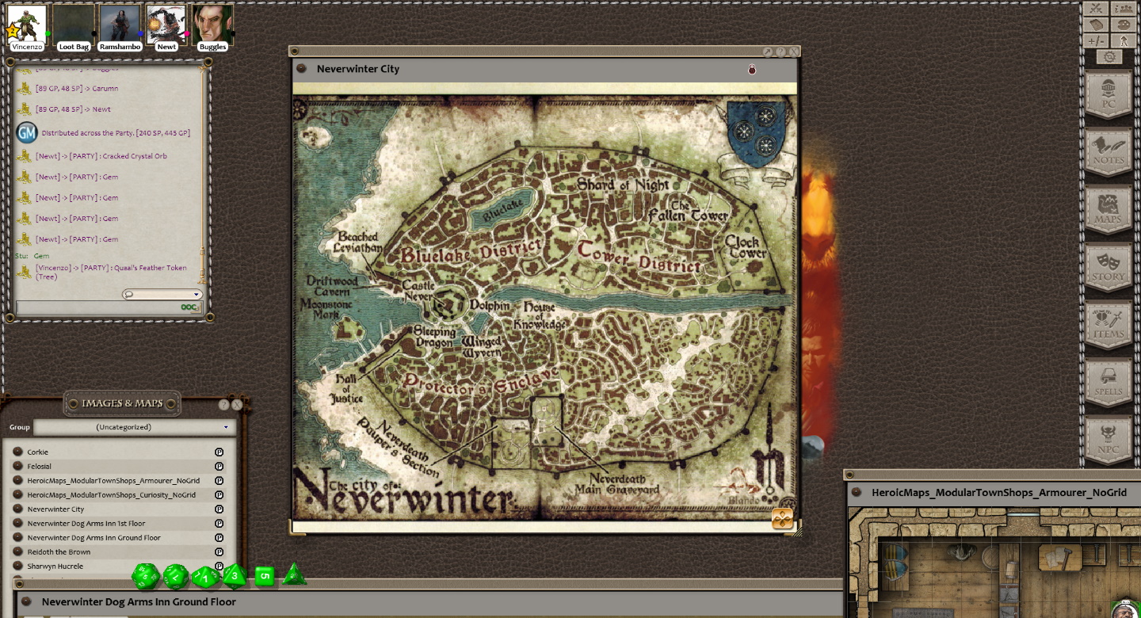Open the Combat Tracker crossed-swords icon
This screenshot has height=618, width=1141.
tap(1096, 9)
